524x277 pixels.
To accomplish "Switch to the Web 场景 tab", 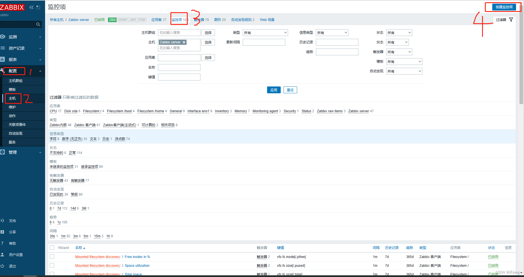I will coord(267,20).
